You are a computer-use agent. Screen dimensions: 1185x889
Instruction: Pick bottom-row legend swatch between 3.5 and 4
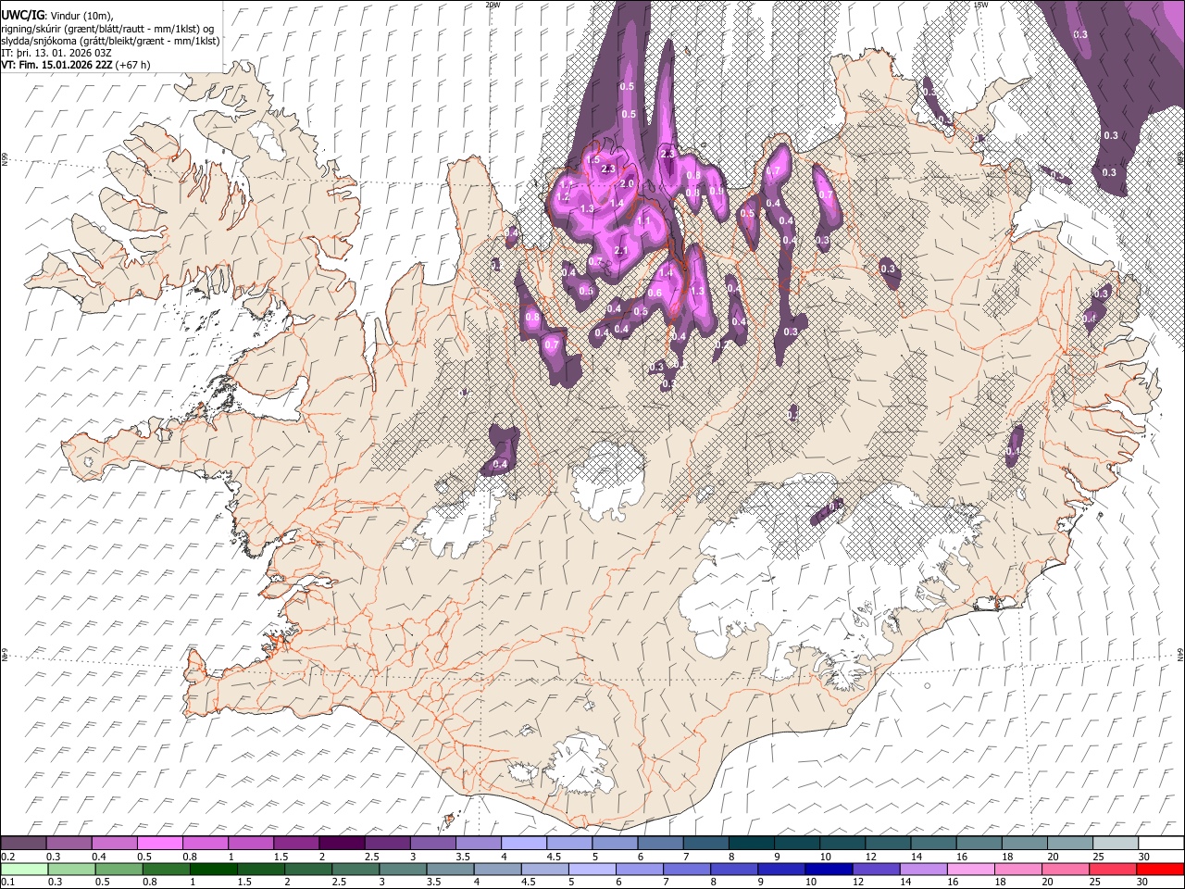tap(451, 869)
